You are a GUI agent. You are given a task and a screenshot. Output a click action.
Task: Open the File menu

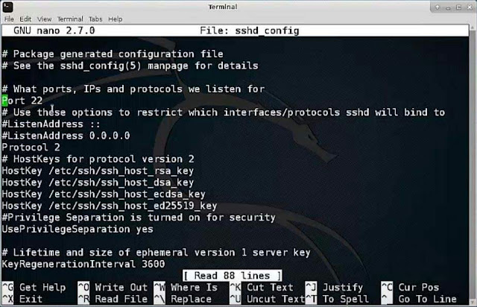tap(9, 19)
